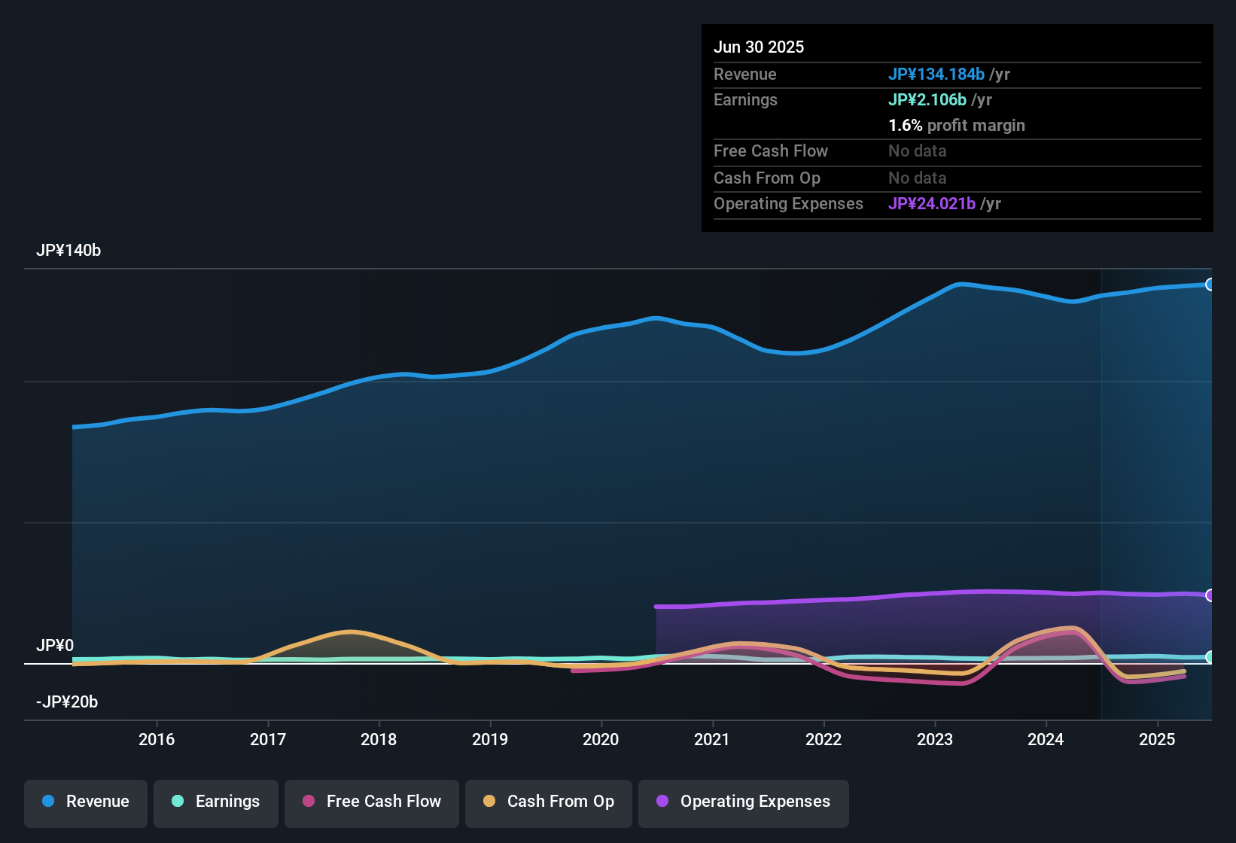Click the teal Earnings legend dot
Image resolution: width=1236 pixels, height=843 pixels.
click(x=178, y=801)
